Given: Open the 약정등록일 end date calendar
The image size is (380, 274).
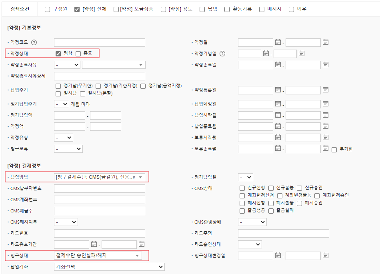Looking at the screenshot, I should pyautogui.click(x=326, y=90).
